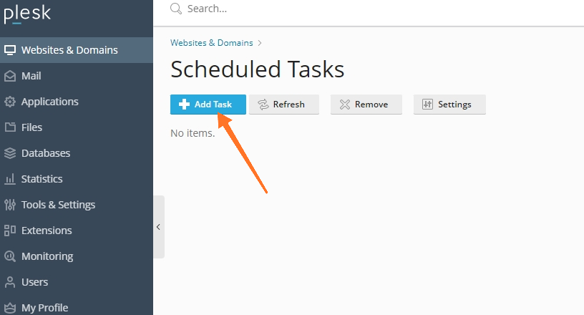The height and width of the screenshot is (315, 584).
Task: Click the breadcrumb chevron after Websites & Domains
Action: (x=260, y=43)
